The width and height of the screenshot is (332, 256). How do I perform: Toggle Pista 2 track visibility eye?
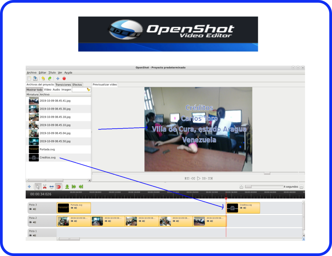31,222
